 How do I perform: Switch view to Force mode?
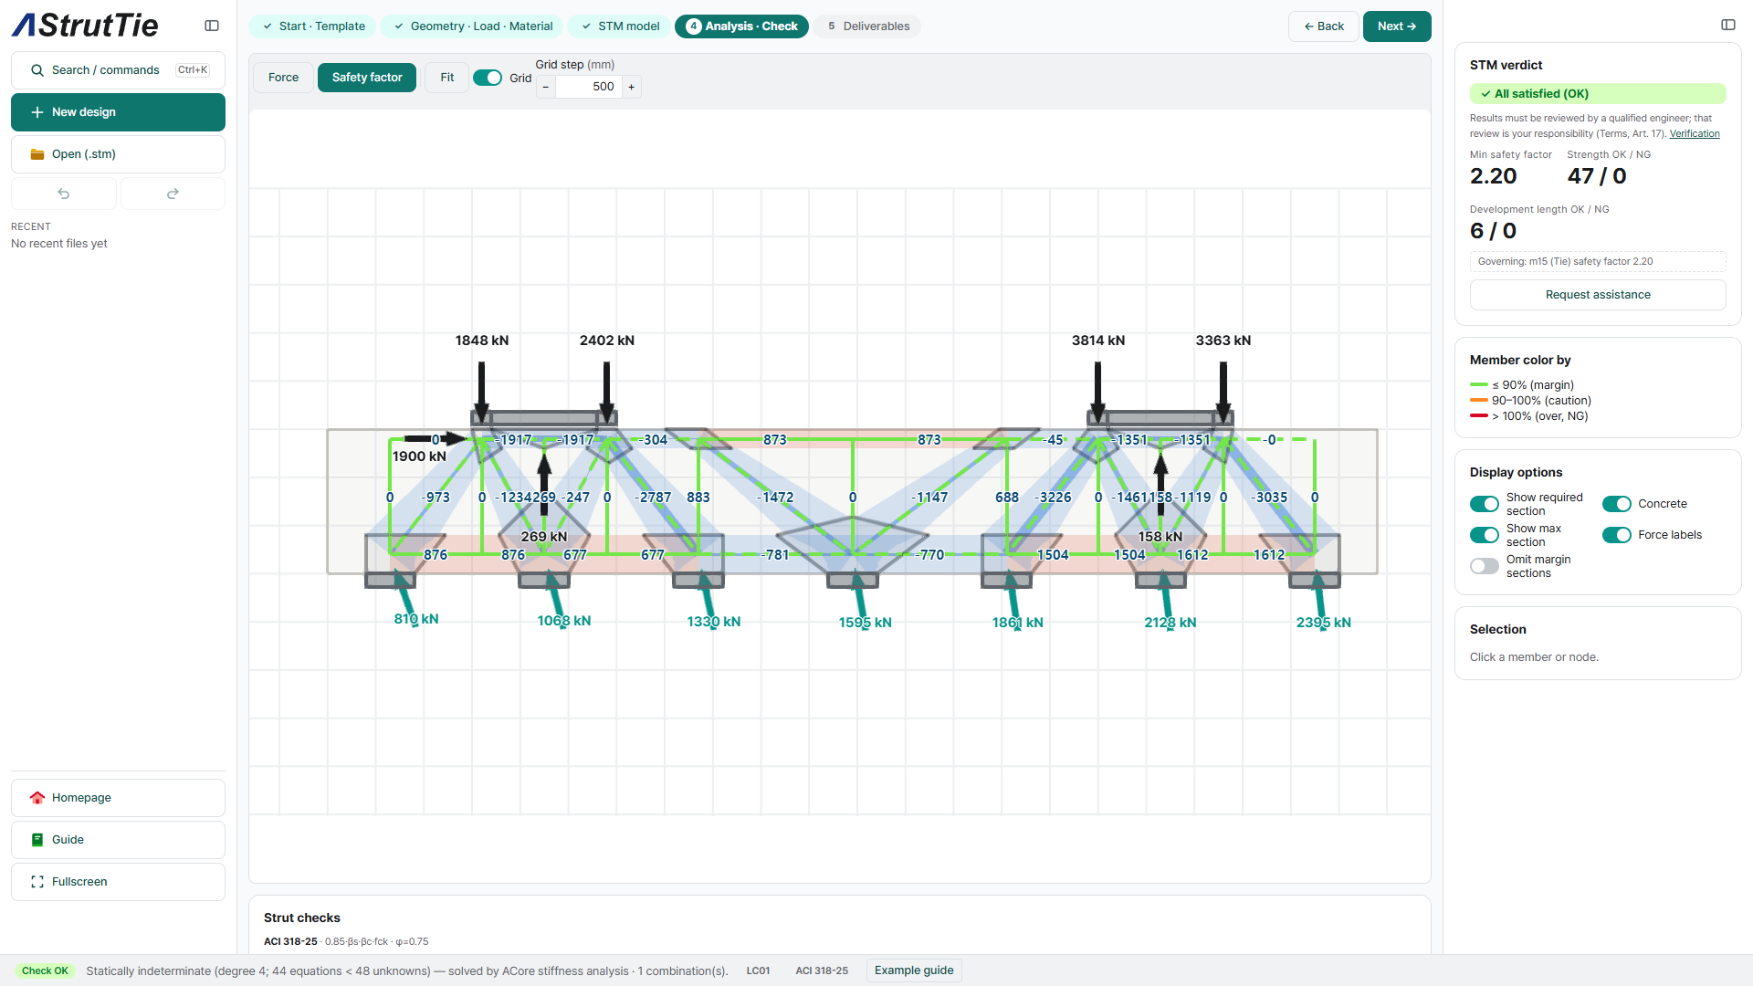coord(283,78)
